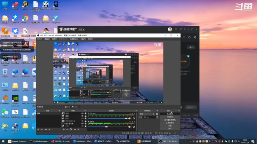This screenshot has height=144, width=257.
Task: Click the transition duration 300 ms field
Action: [149, 117]
